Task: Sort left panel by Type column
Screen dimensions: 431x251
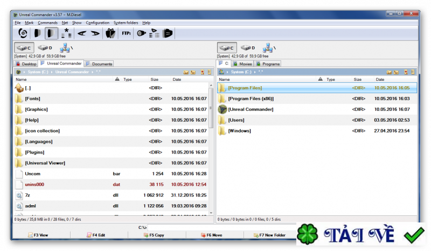Action: (x=128, y=80)
